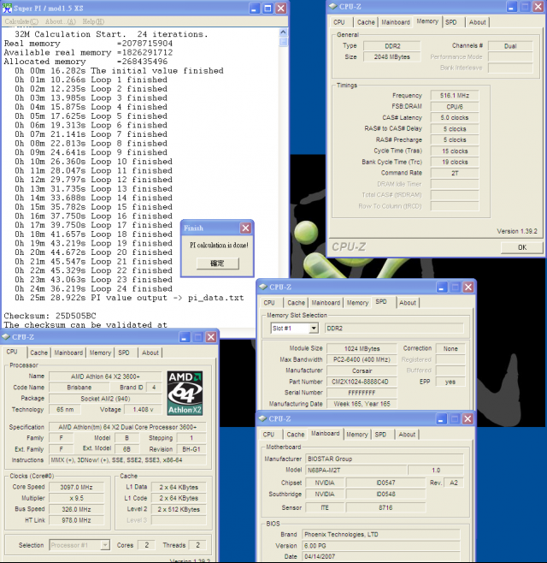Click the Frequency 516.1 MHz field
This screenshot has width=547, height=563.
click(455, 96)
